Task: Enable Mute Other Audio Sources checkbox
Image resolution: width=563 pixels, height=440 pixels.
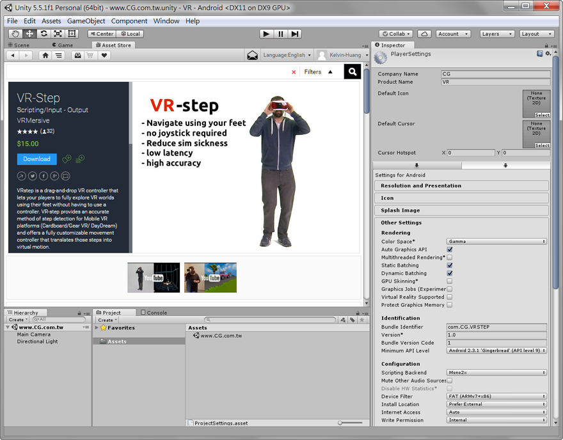Action: tap(450, 381)
